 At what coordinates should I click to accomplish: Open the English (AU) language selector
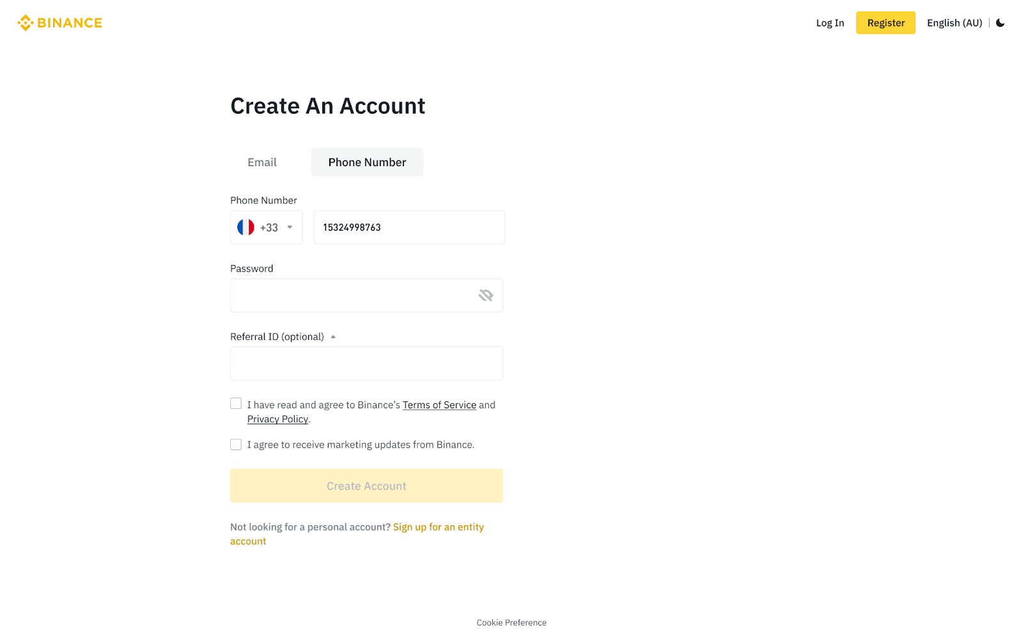pos(954,23)
